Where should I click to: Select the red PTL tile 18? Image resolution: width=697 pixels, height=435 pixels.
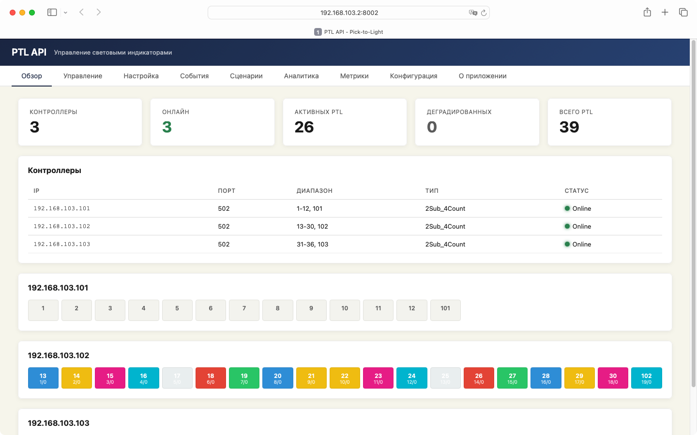(x=211, y=378)
